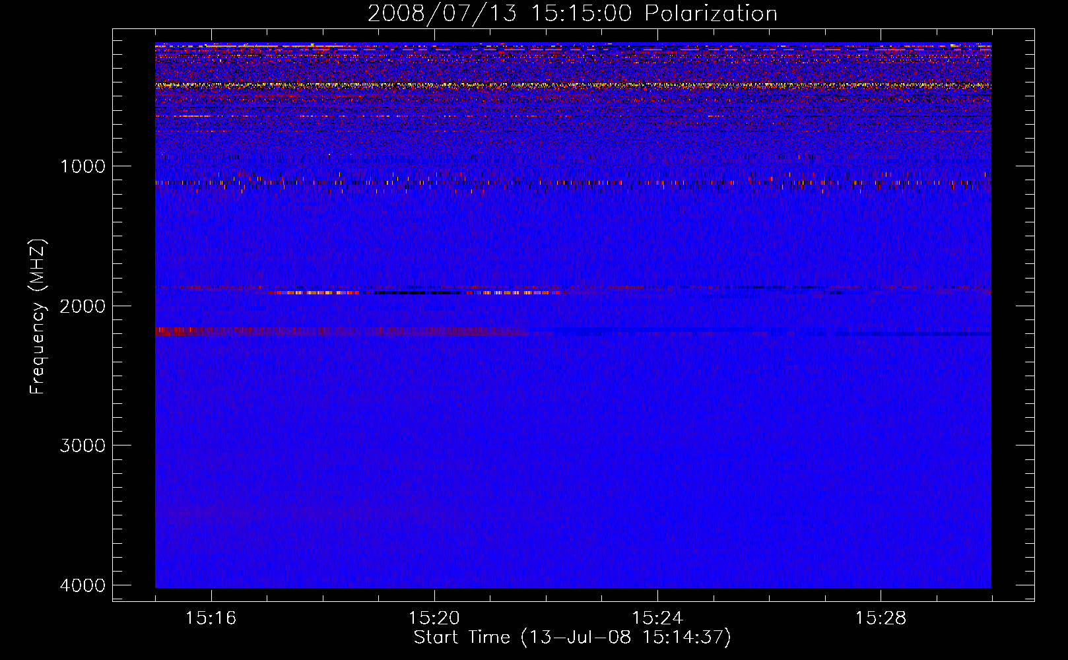
Task: Click the red emission band near 2200 MHz
Action: (x=341, y=331)
